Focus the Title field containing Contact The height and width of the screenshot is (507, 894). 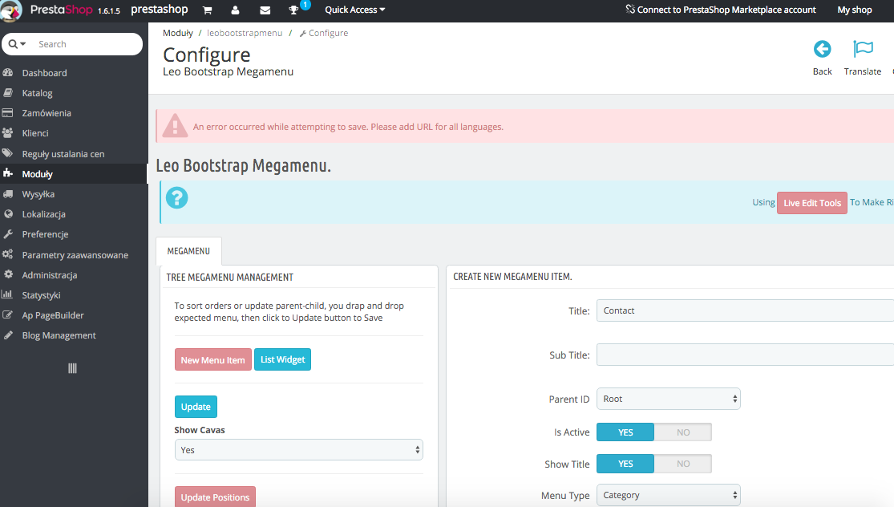[745, 310]
